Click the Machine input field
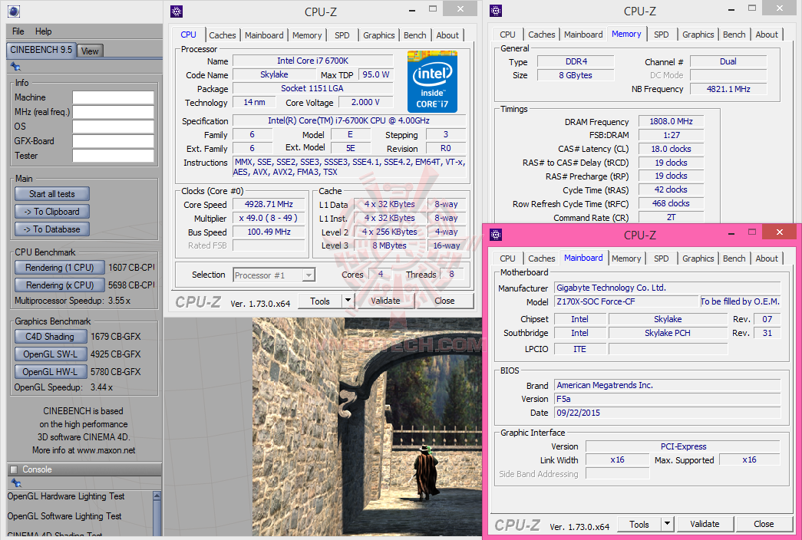The image size is (802, 540). click(113, 97)
